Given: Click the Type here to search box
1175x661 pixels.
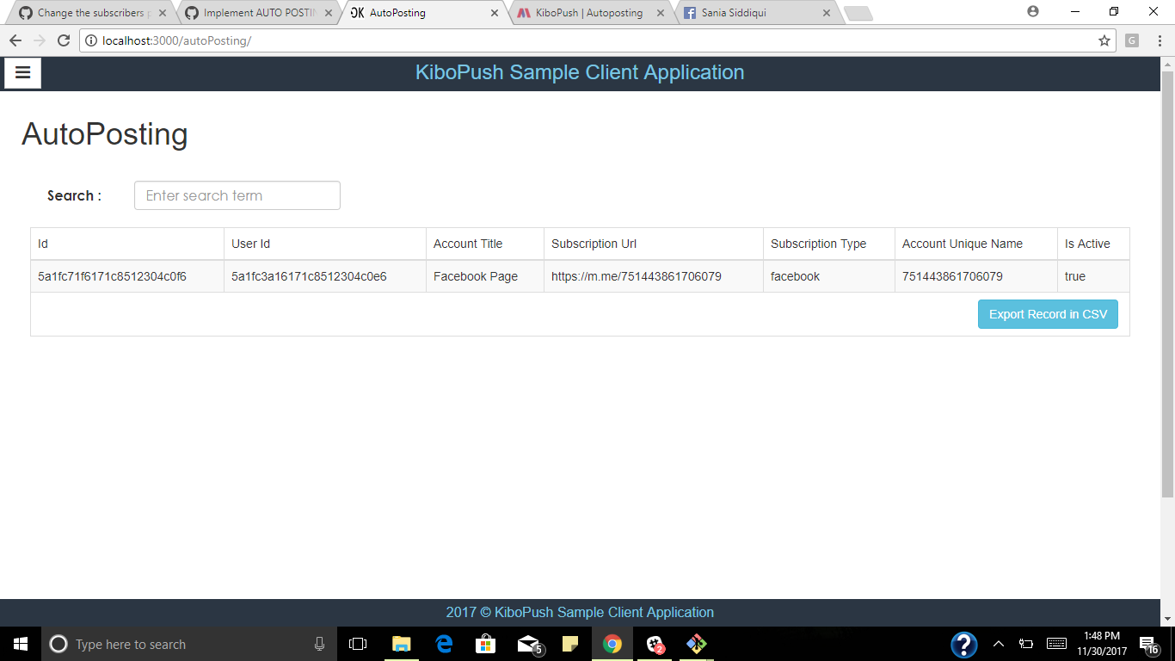Looking at the screenshot, I should click(189, 644).
